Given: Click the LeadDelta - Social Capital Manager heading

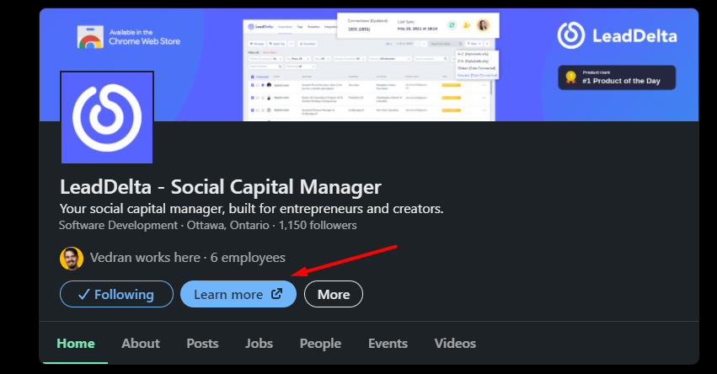Looking at the screenshot, I should pos(221,187).
